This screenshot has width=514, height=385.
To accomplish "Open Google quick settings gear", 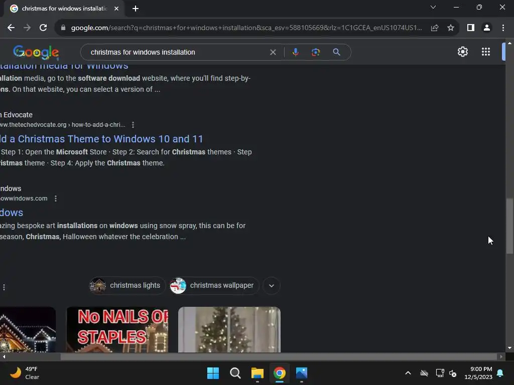I will pos(462,52).
